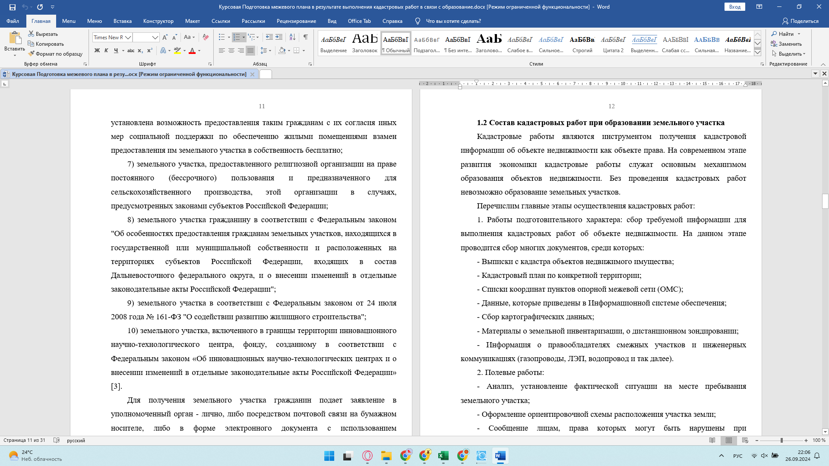Toggle center text alignment
The height and width of the screenshot is (466, 829).
[231, 50]
